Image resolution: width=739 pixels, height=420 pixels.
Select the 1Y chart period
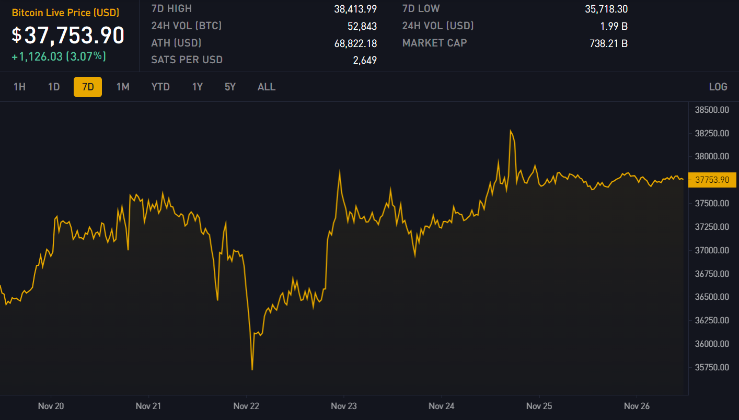coord(197,87)
